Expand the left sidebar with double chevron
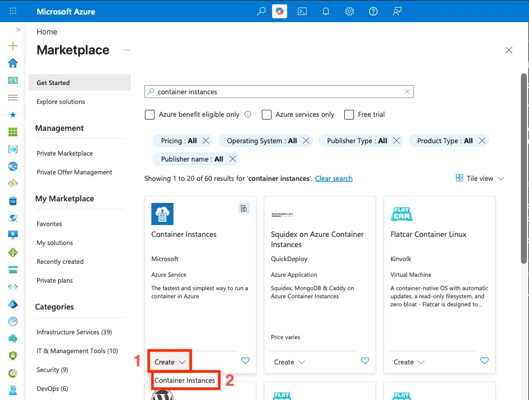 (18, 30)
